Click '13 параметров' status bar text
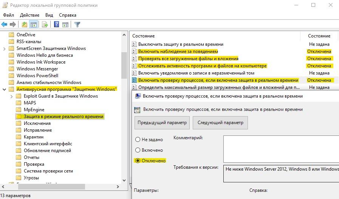The image size is (339, 199). pos(15,196)
